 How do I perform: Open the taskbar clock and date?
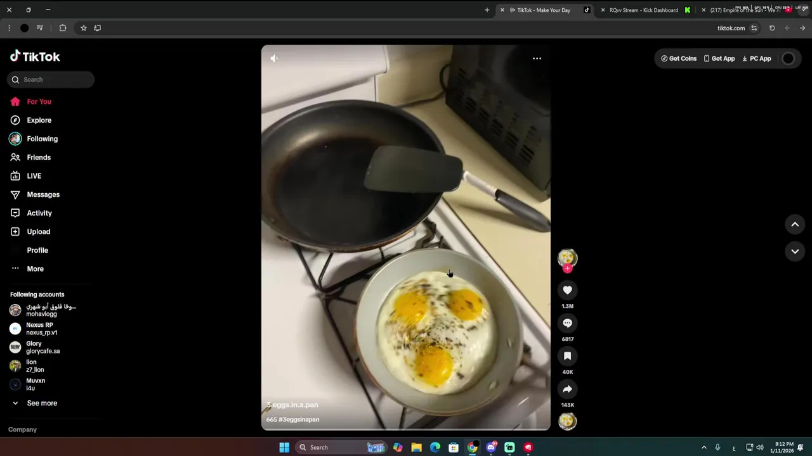pos(782,447)
